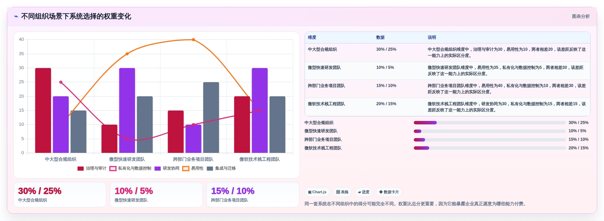Toggle the 研发协同 legend item
The height and width of the screenshot is (221, 604).
tap(167, 168)
